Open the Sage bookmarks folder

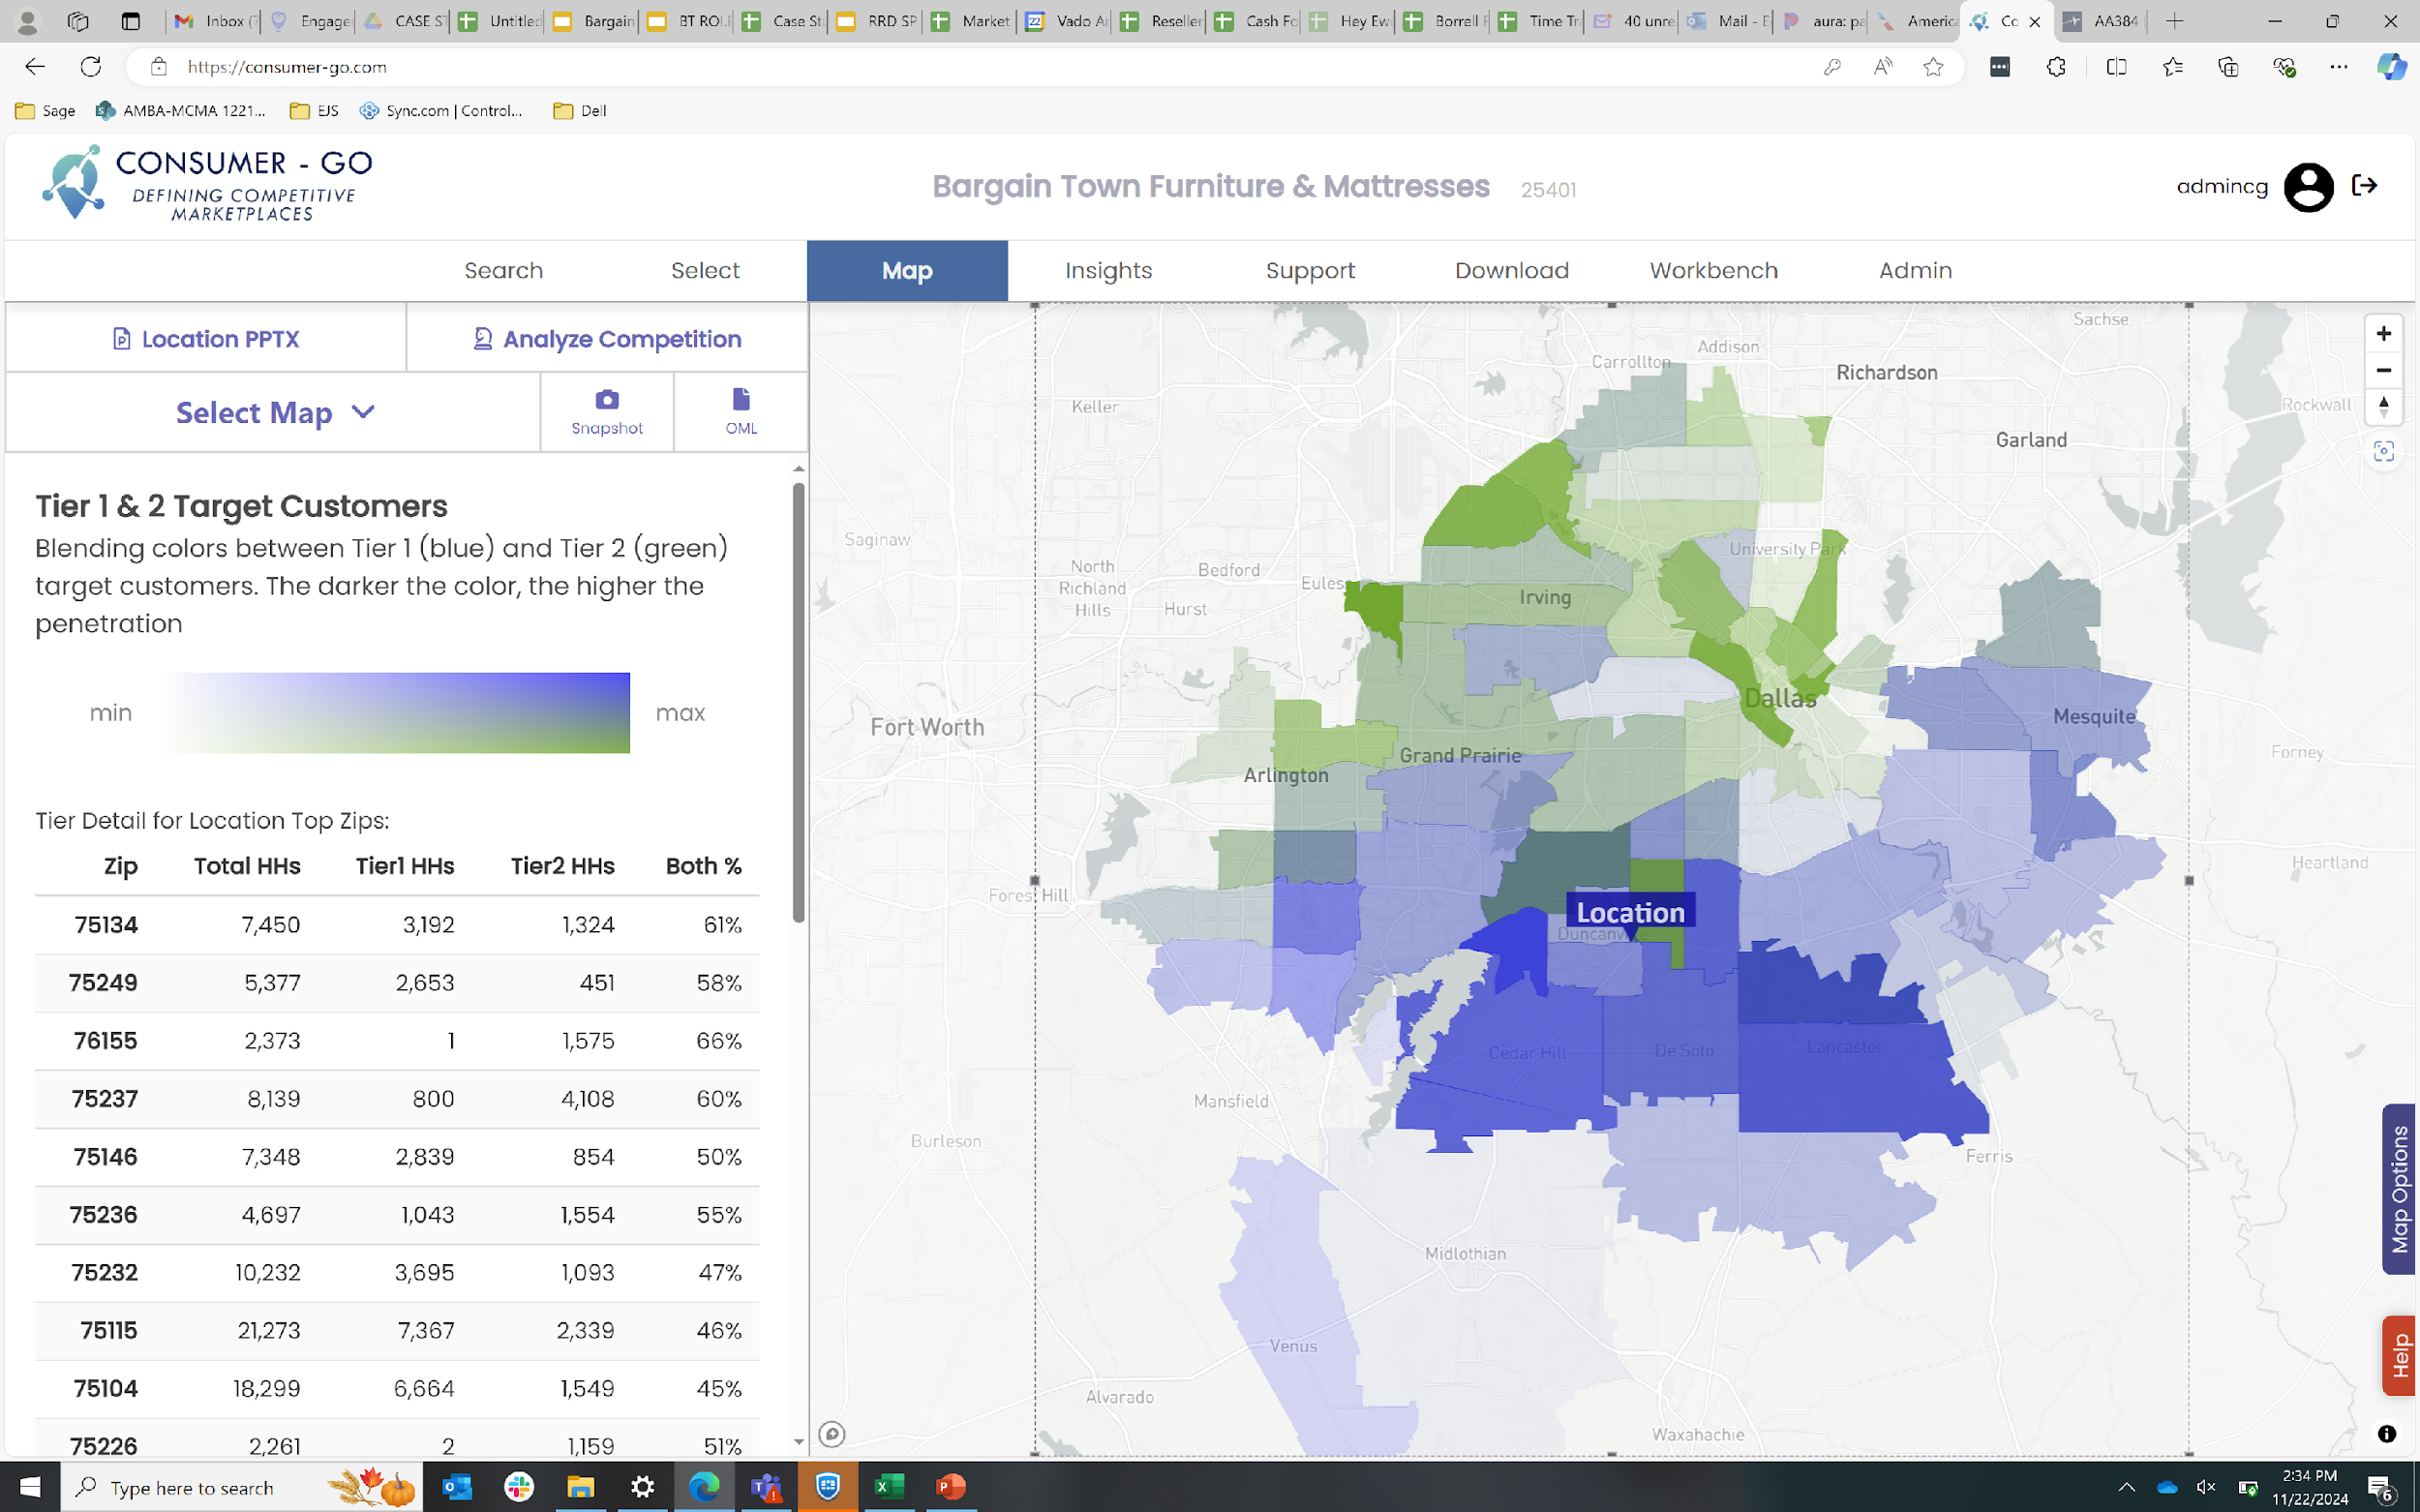(46, 111)
